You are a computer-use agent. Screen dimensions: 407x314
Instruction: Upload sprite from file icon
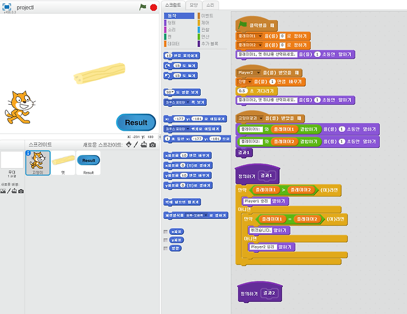click(x=144, y=144)
